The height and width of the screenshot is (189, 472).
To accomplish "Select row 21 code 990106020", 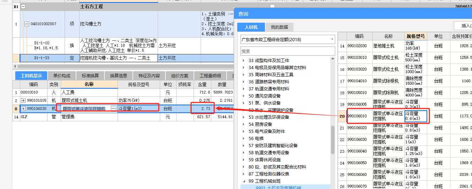I will tap(405, 128).
